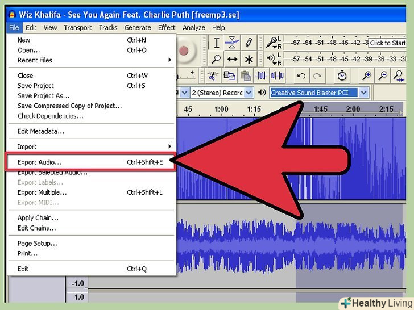
Task: Choose Apply Chain...
Action: (x=91, y=218)
